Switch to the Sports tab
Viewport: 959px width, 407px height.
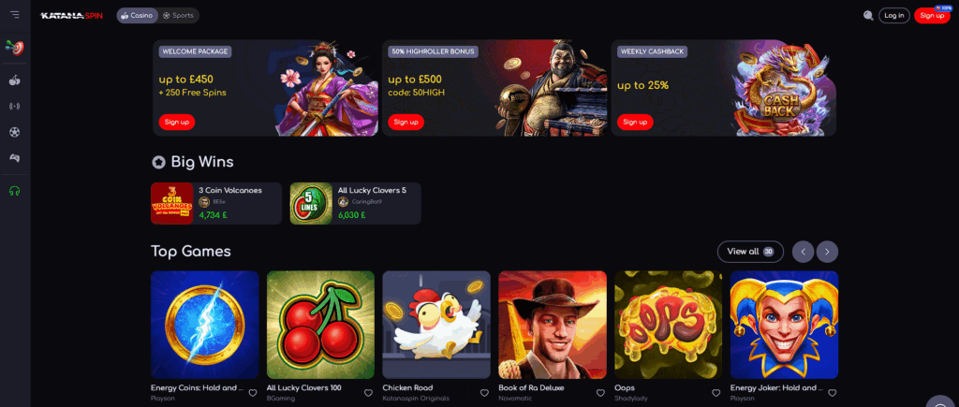pyautogui.click(x=179, y=15)
